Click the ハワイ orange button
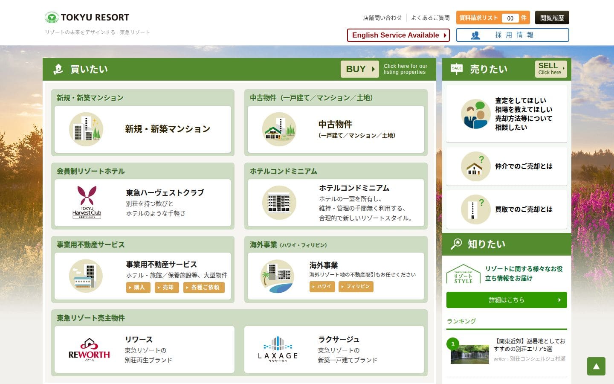 pos(322,287)
